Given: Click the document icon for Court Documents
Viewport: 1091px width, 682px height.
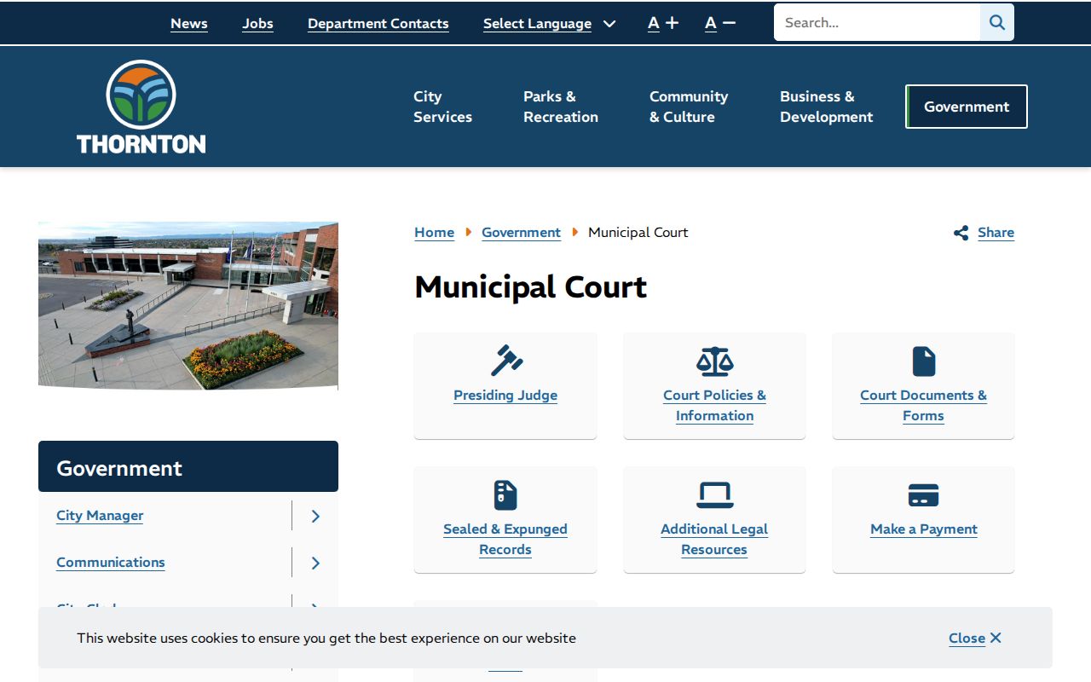Looking at the screenshot, I should pos(924,361).
